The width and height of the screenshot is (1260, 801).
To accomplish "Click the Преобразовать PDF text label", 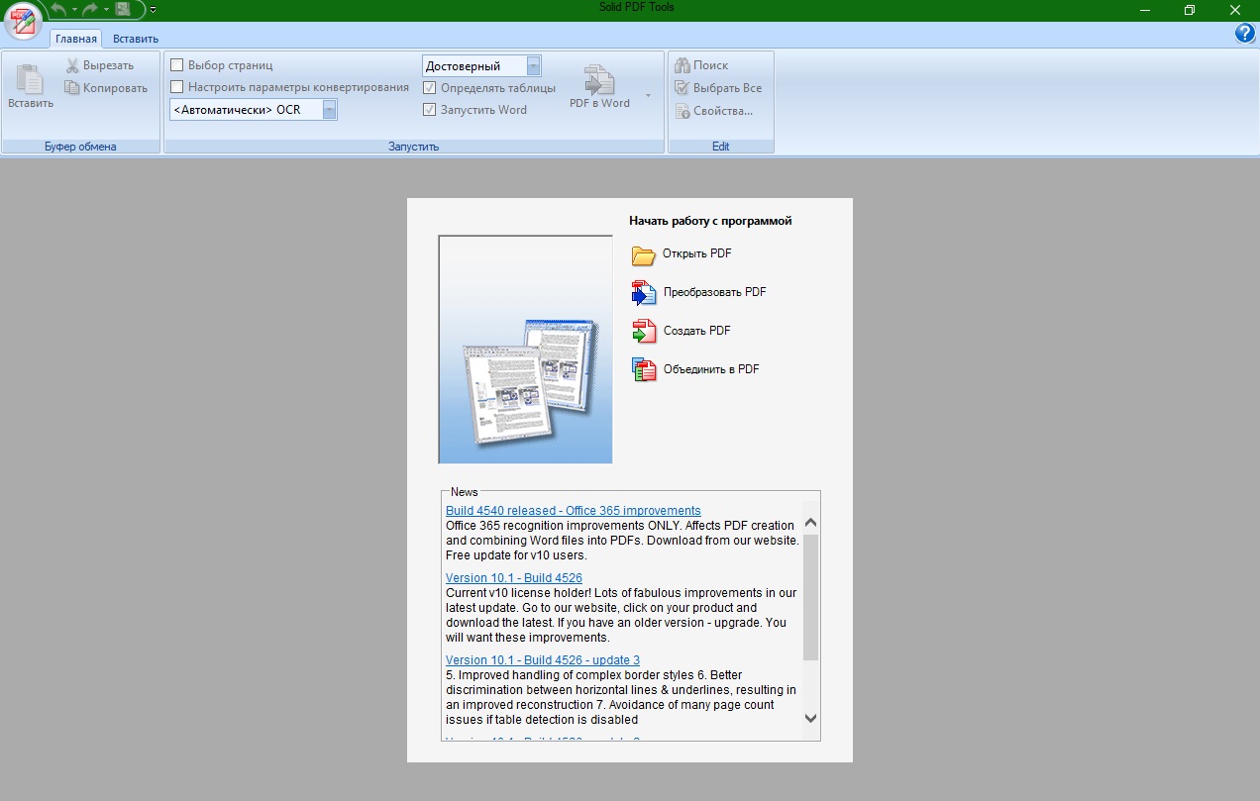I will coord(714,292).
